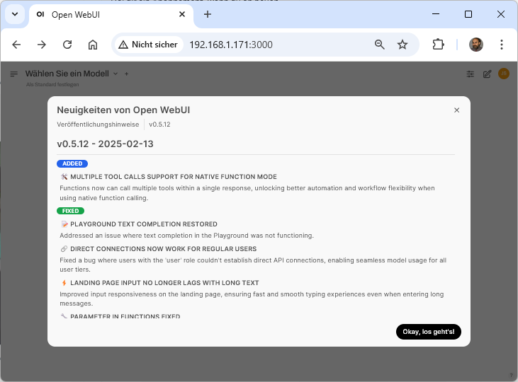Open chat controls sliders icon
The width and height of the screenshot is (518, 382).
click(471, 74)
